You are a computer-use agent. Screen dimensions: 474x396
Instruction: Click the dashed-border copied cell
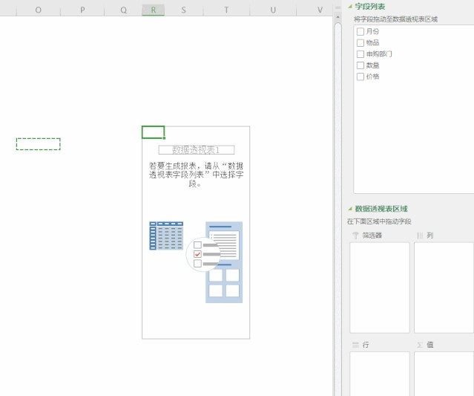39,143
